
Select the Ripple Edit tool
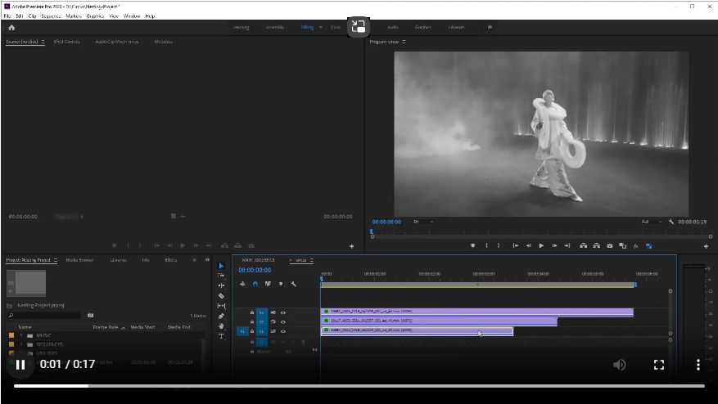pyautogui.click(x=221, y=285)
